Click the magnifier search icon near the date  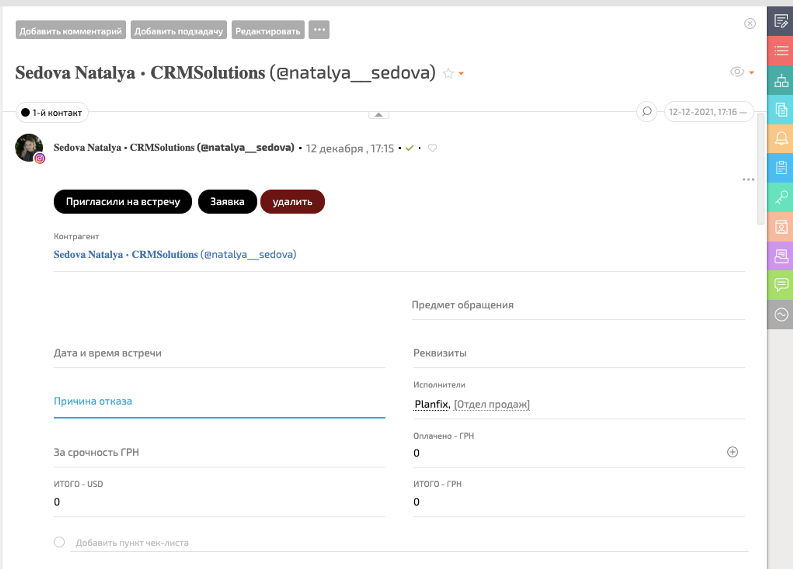(x=647, y=112)
